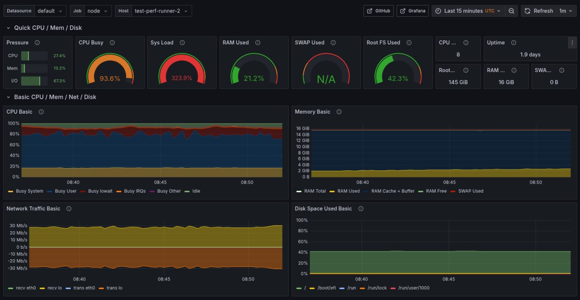Click the info icon on Network Traffic Basic
This screenshot has width=580, height=300.
tap(68, 208)
